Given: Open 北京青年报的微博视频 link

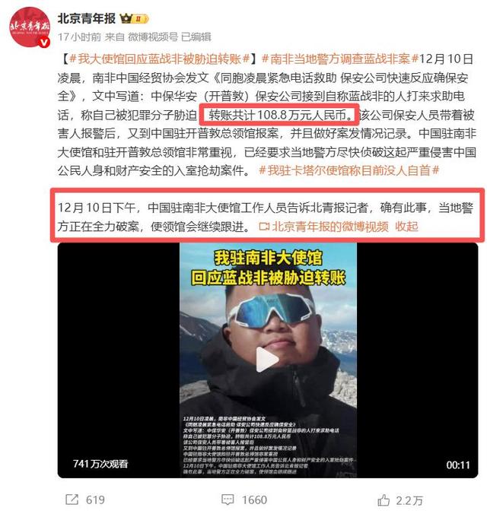Looking at the screenshot, I should (330, 227).
